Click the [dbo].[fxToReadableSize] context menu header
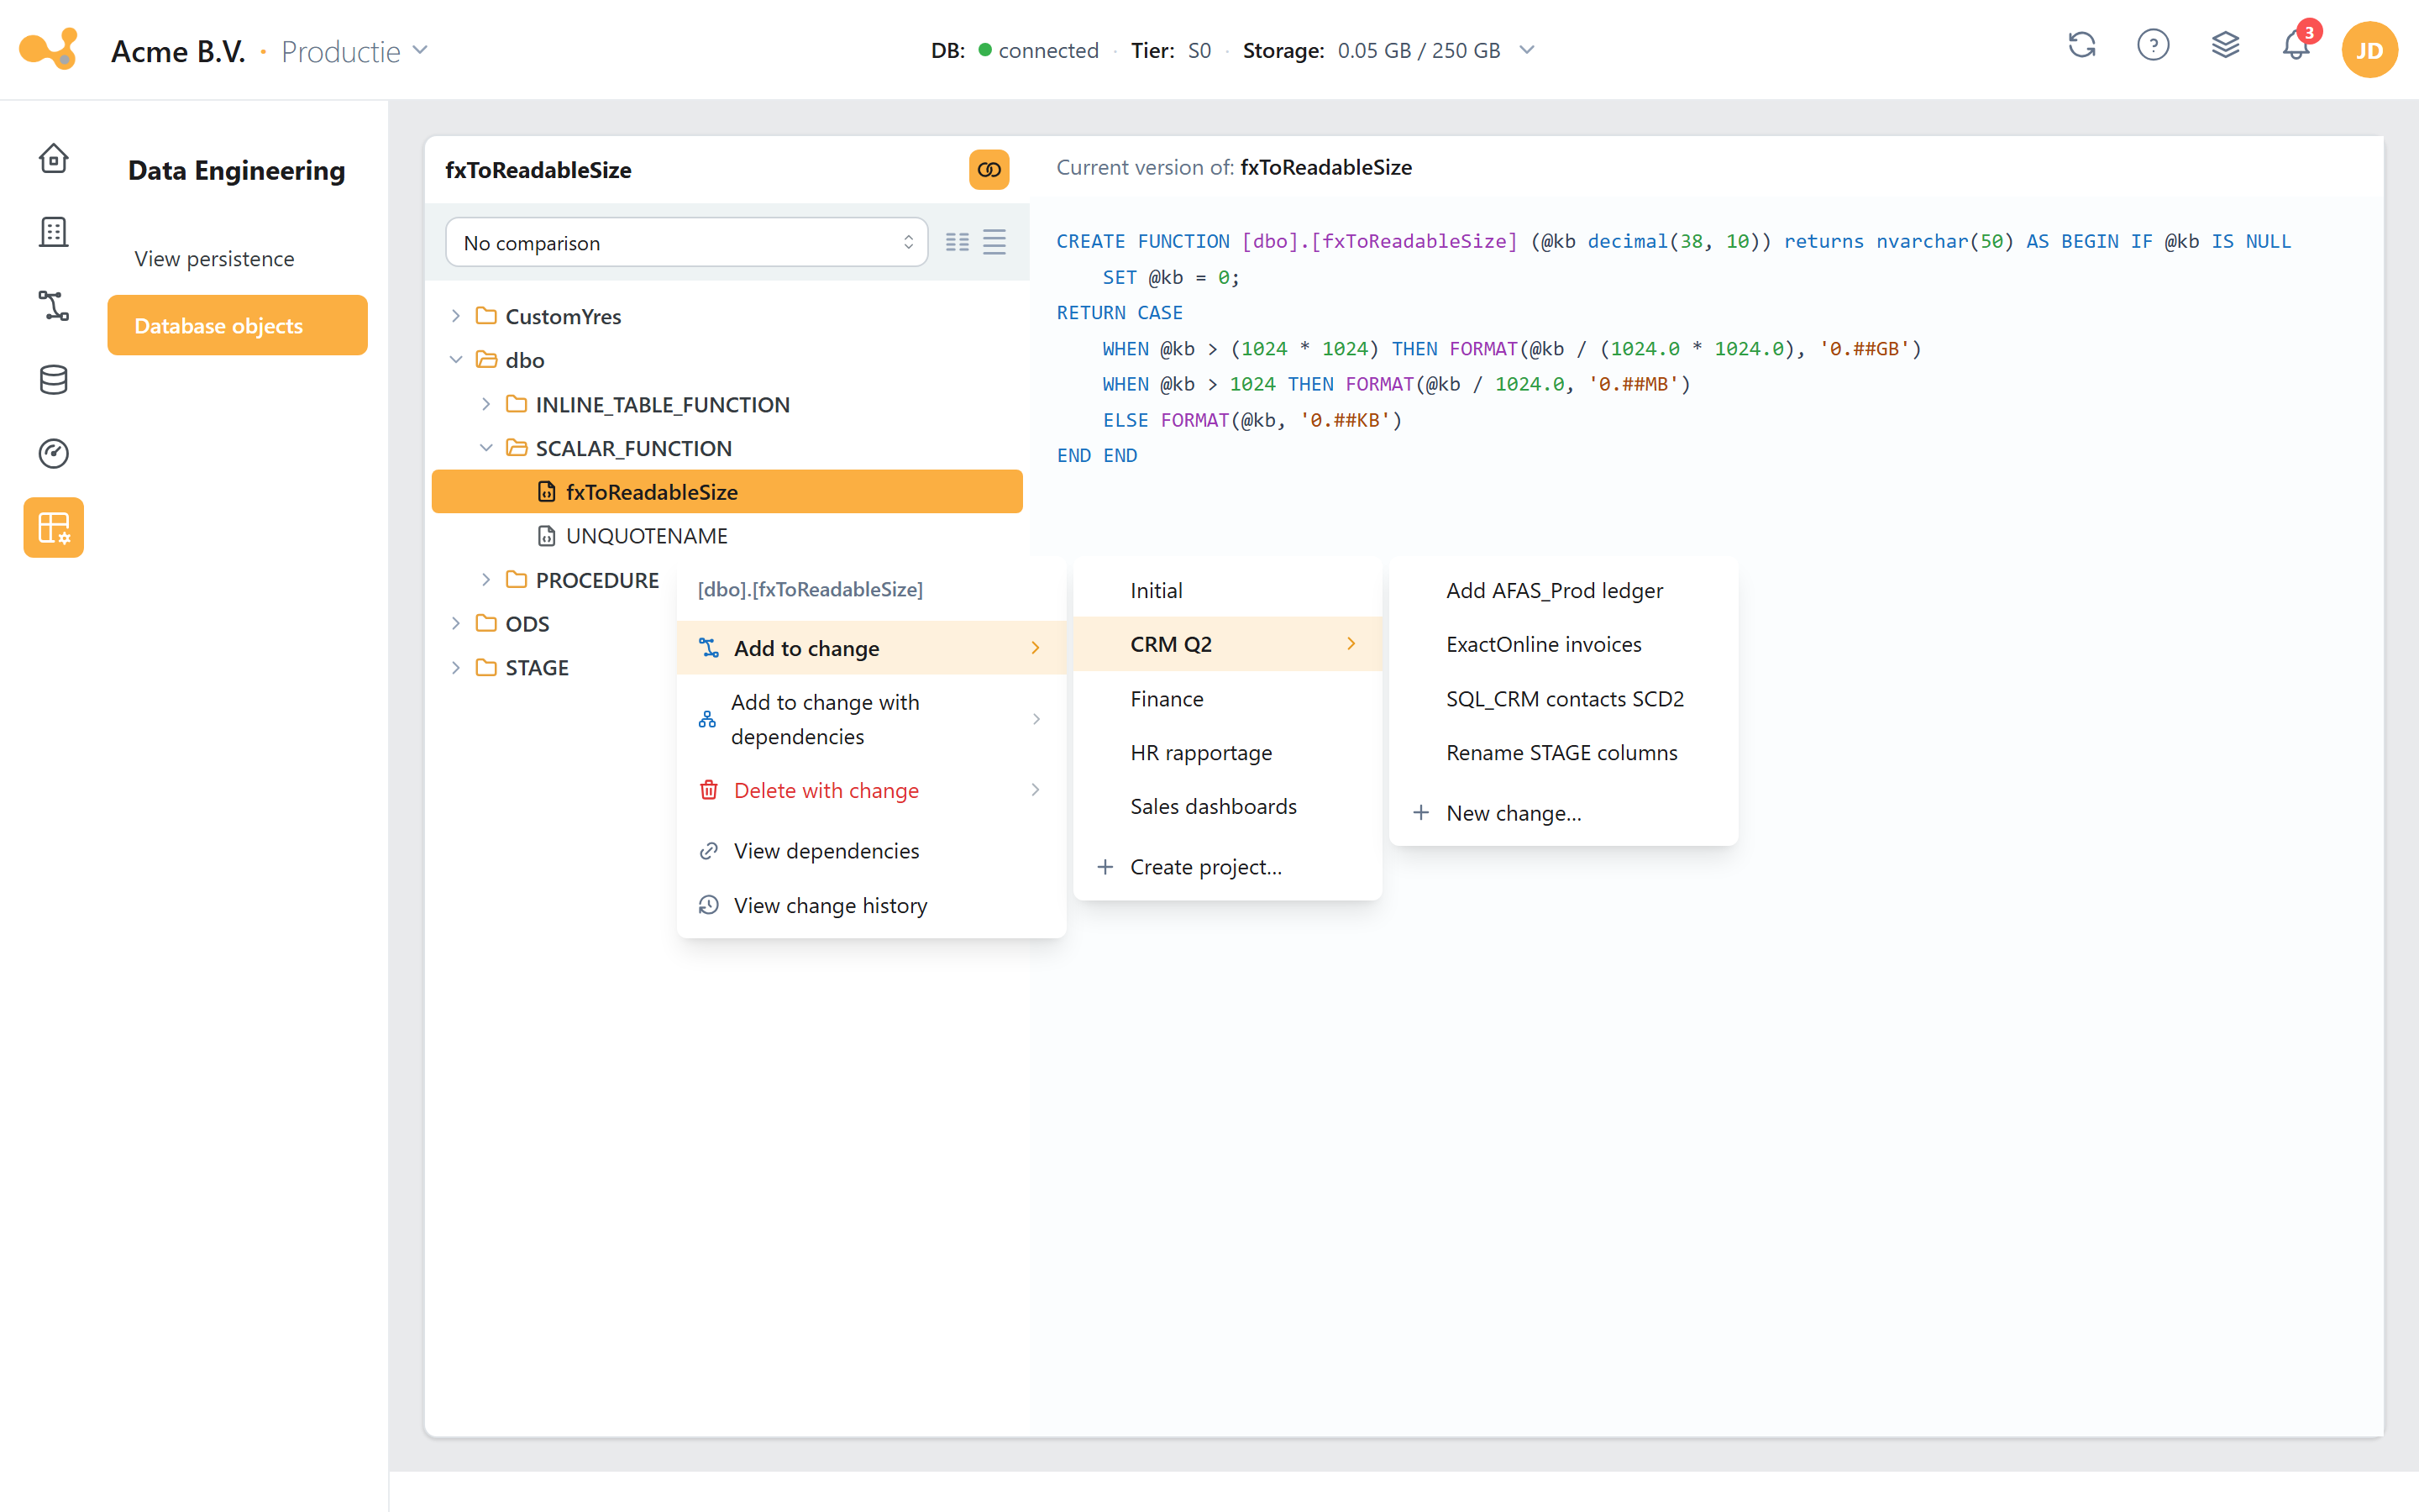This screenshot has height=1512, width=2419. click(810, 589)
